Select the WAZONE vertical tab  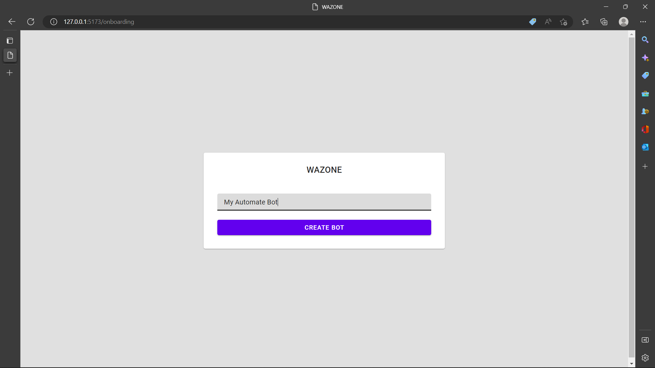[10, 55]
